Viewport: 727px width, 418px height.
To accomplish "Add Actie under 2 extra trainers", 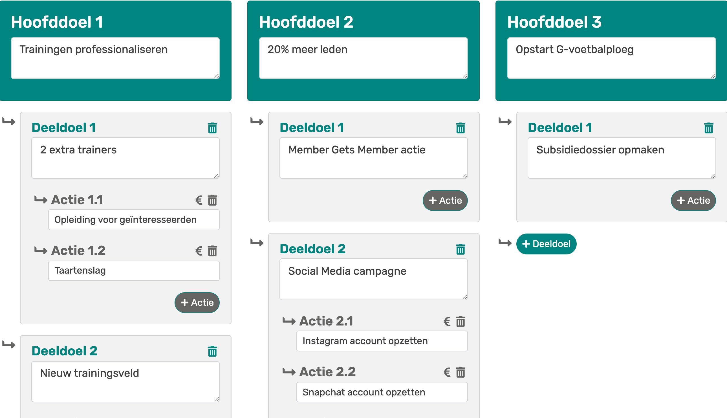I will [197, 302].
